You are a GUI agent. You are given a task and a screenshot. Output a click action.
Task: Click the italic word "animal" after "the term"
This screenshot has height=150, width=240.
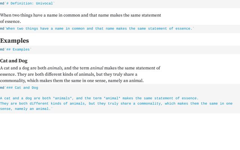(x=97, y=68)
